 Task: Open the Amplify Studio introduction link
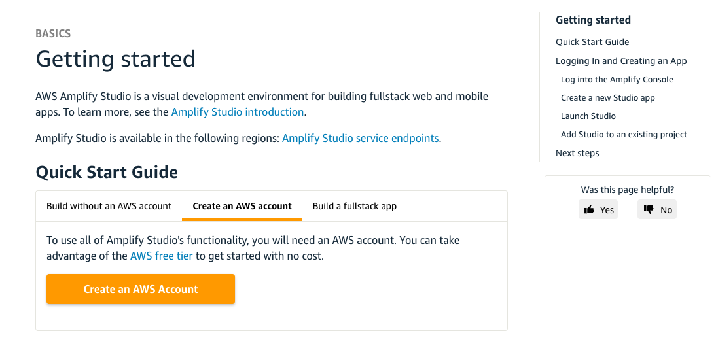[238, 112]
